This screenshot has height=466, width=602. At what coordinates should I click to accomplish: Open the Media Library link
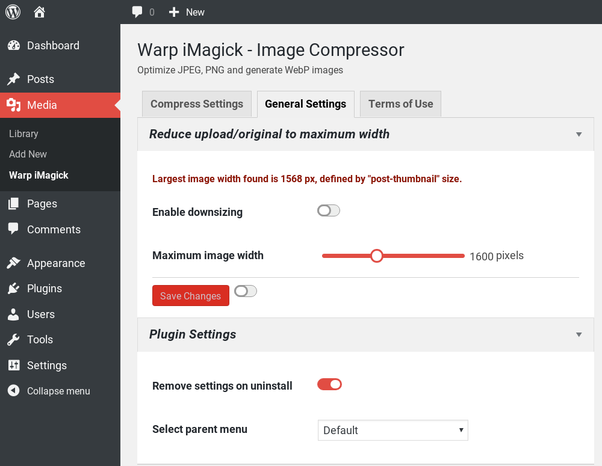click(x=23, y=133)
